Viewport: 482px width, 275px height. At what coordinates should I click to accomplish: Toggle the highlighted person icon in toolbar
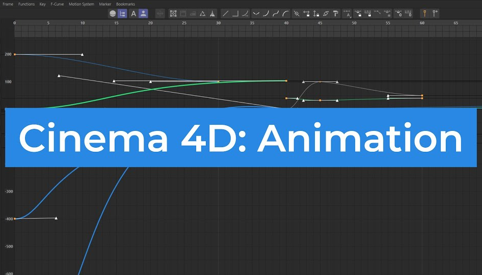click(x=143, y=14)
